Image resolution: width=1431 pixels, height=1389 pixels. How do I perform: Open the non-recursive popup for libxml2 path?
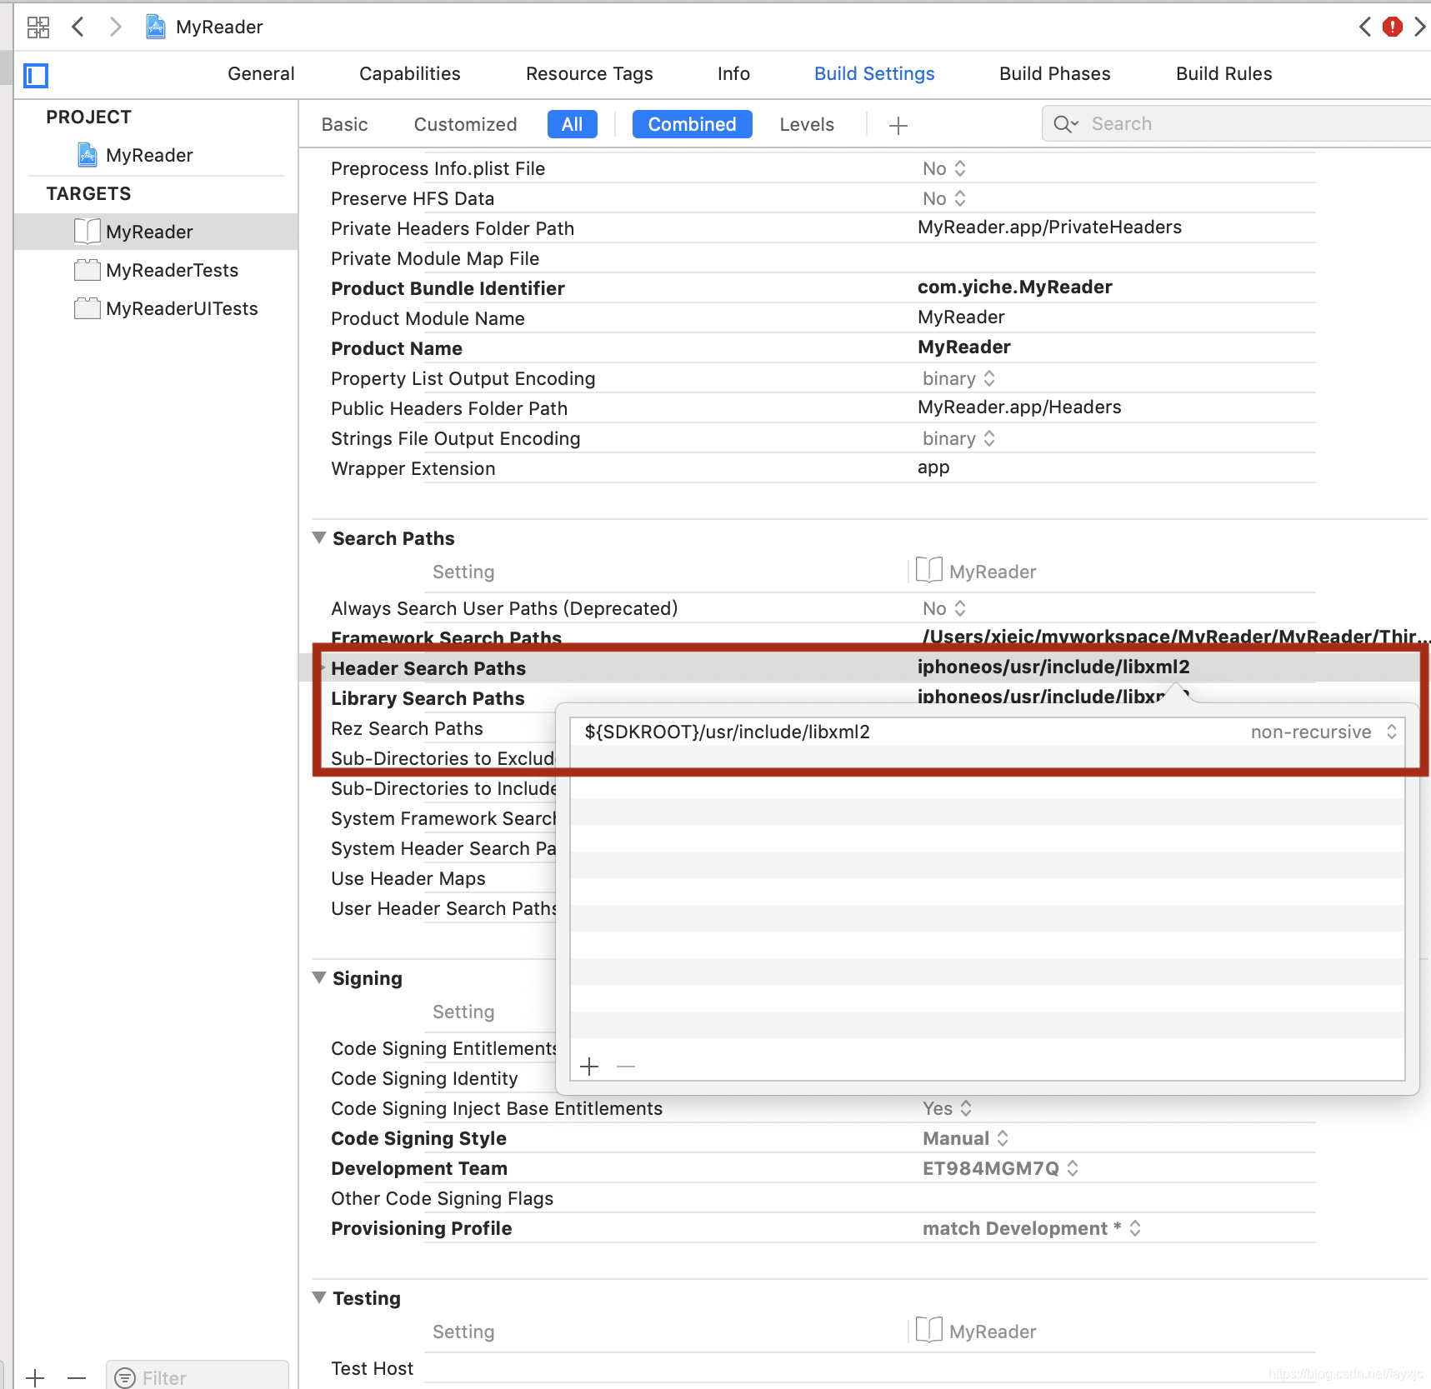pos(1323,732)
